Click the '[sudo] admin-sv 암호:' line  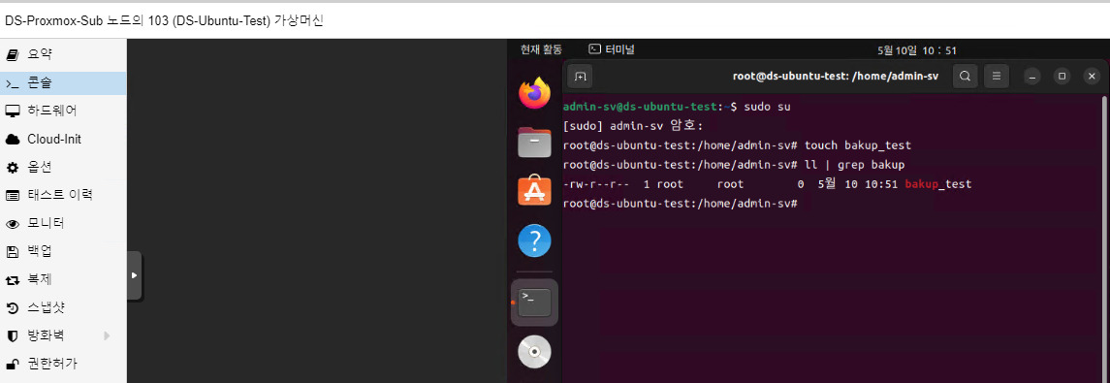tap(633, 126)
